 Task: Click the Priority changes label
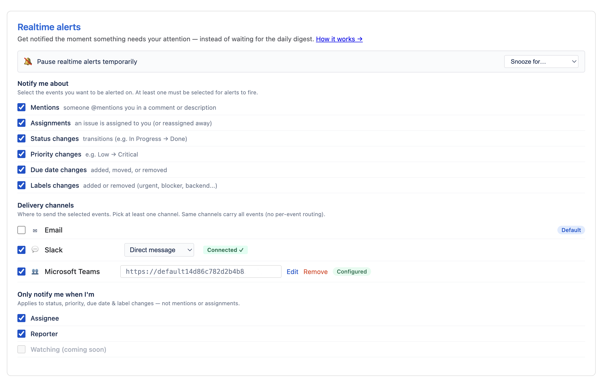[x=56, y=154]
